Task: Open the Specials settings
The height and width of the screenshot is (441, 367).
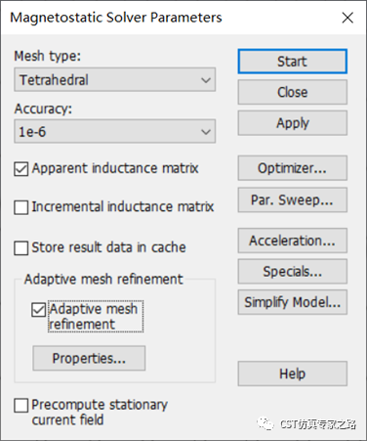Action: [292, 271]
